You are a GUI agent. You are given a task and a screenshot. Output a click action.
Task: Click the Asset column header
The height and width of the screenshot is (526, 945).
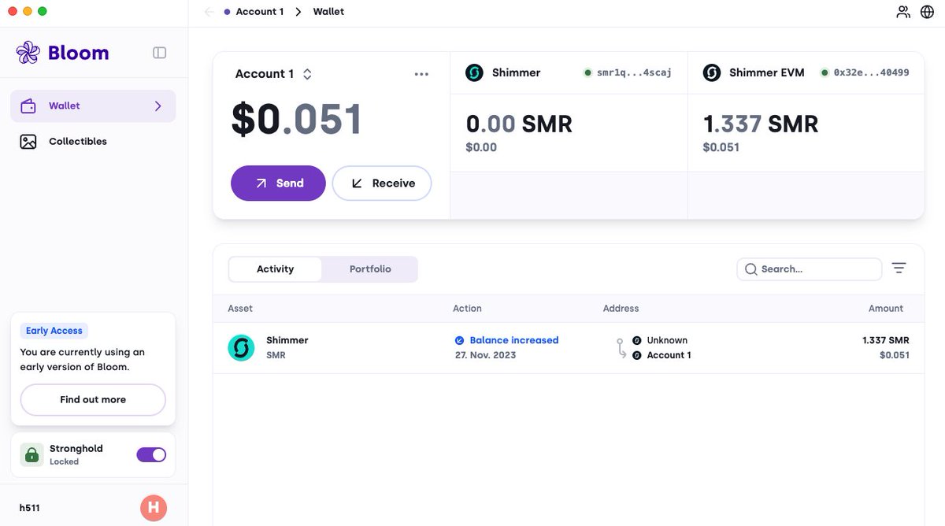coord(240,309)
